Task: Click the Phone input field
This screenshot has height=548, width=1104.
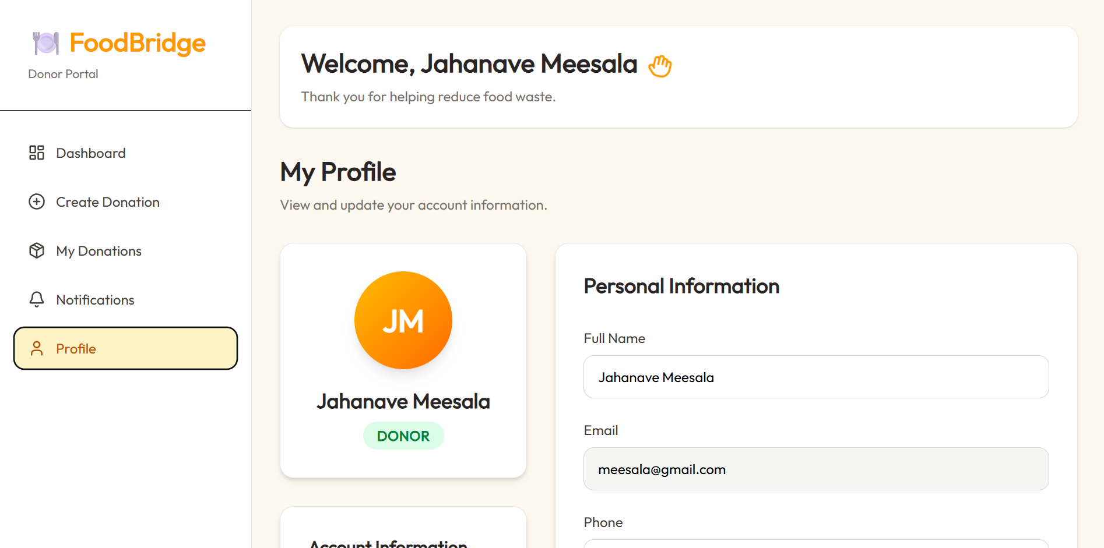Action: 816,544
